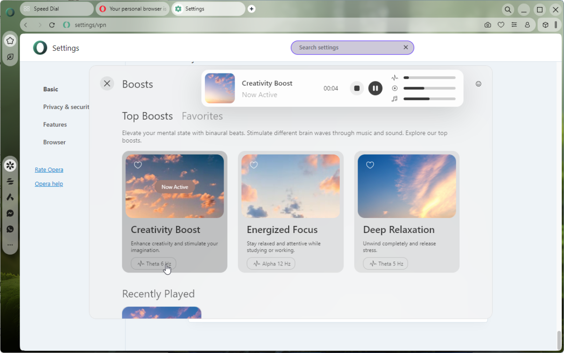Open Messenger from the sidebar

10,213
